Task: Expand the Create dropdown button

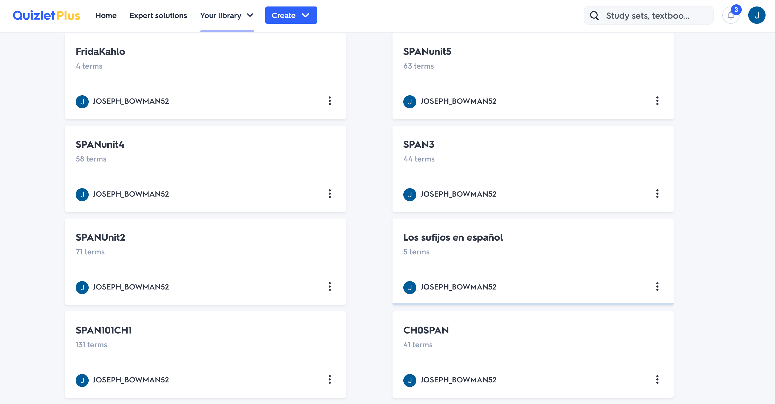Action: tap(291, 15)
